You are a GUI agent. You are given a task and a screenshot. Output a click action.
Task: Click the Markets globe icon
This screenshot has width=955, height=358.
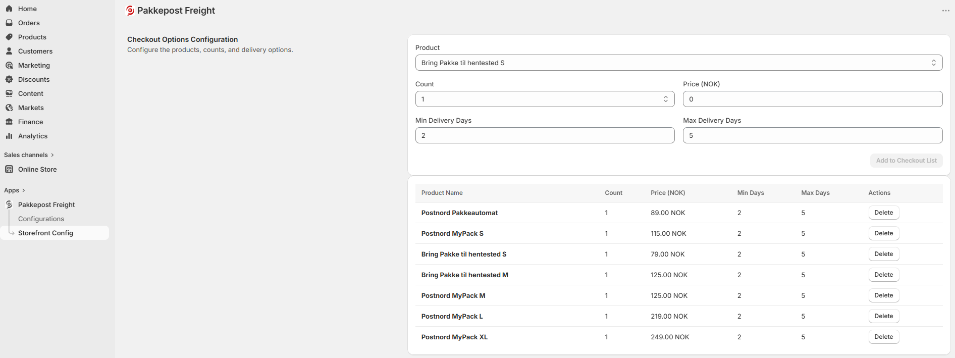9,108
